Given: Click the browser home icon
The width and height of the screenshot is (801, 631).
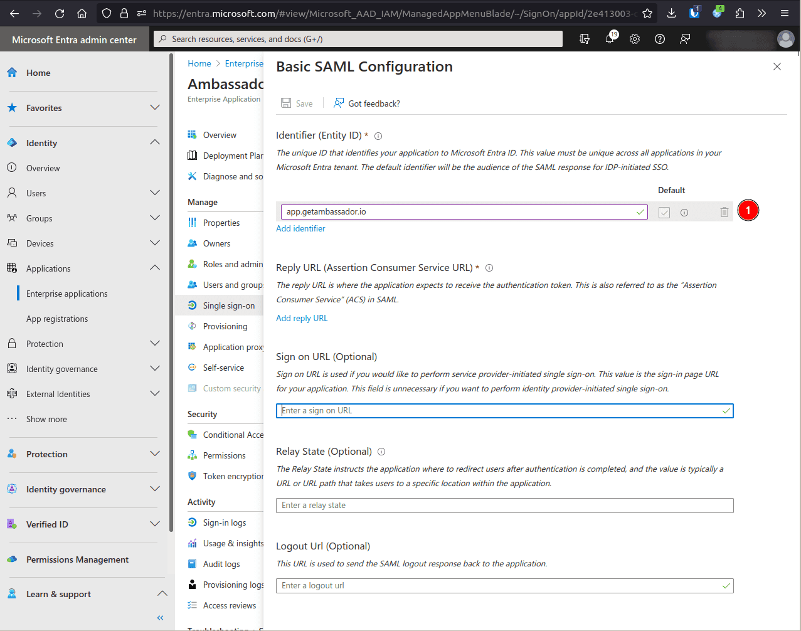Looking at the screenshot, I should [x=82, y=13].
